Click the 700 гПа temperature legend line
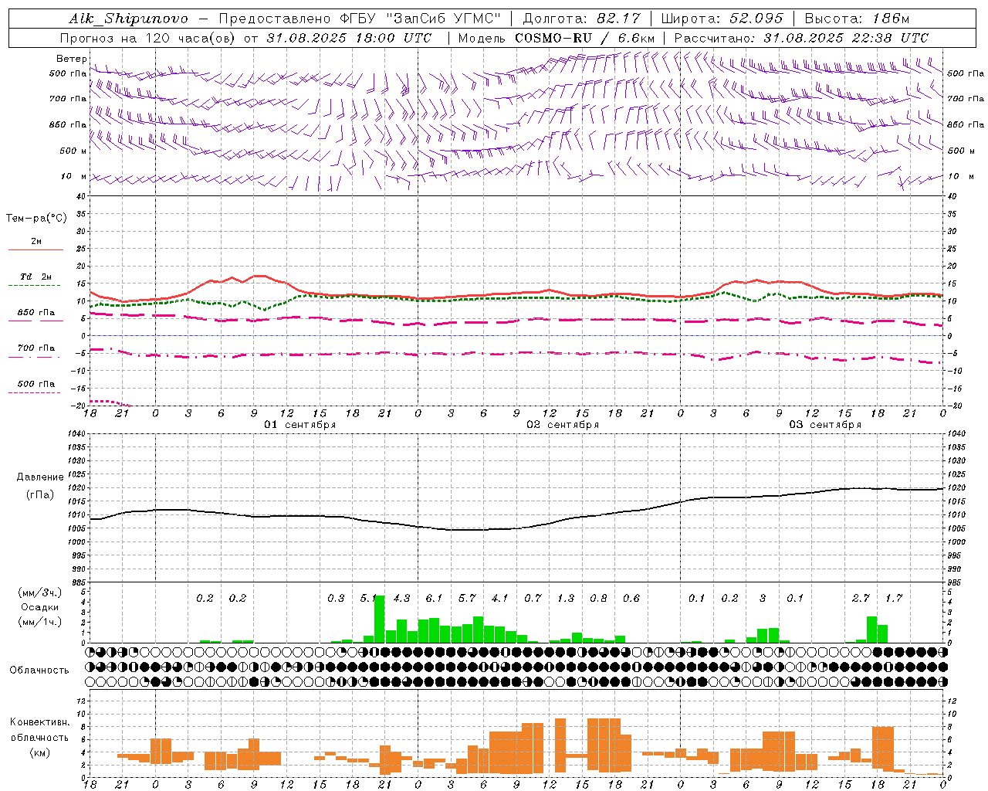 [35, 357]
